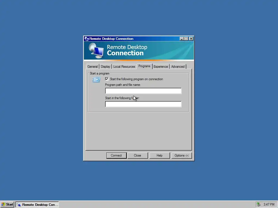Minimize the Remote Desktop Connection window

181,38
